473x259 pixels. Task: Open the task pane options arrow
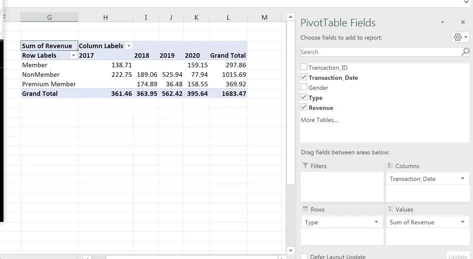click(x=442, y=23)
